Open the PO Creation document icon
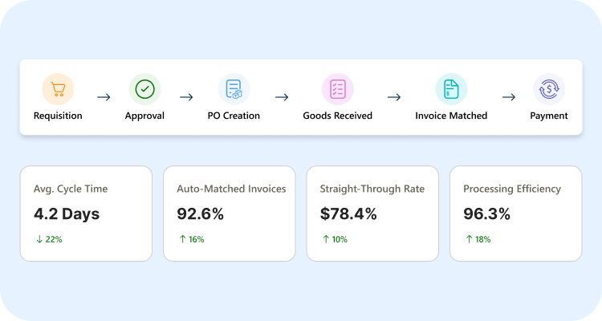This screenshot has height=321, width=602. pyautogui.click(x=234, y=89)
